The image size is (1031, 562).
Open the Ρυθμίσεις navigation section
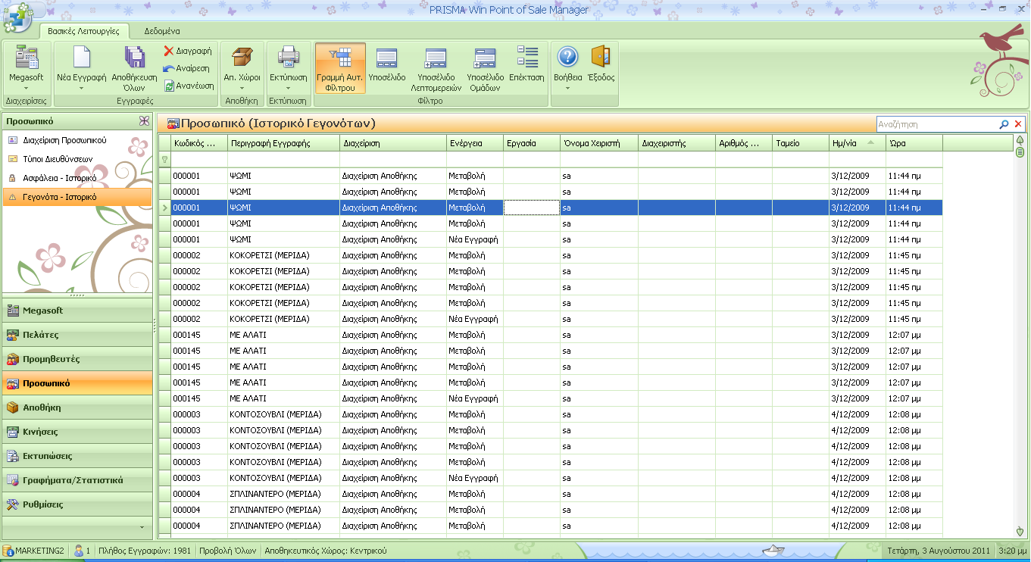[x=77, y=504]
